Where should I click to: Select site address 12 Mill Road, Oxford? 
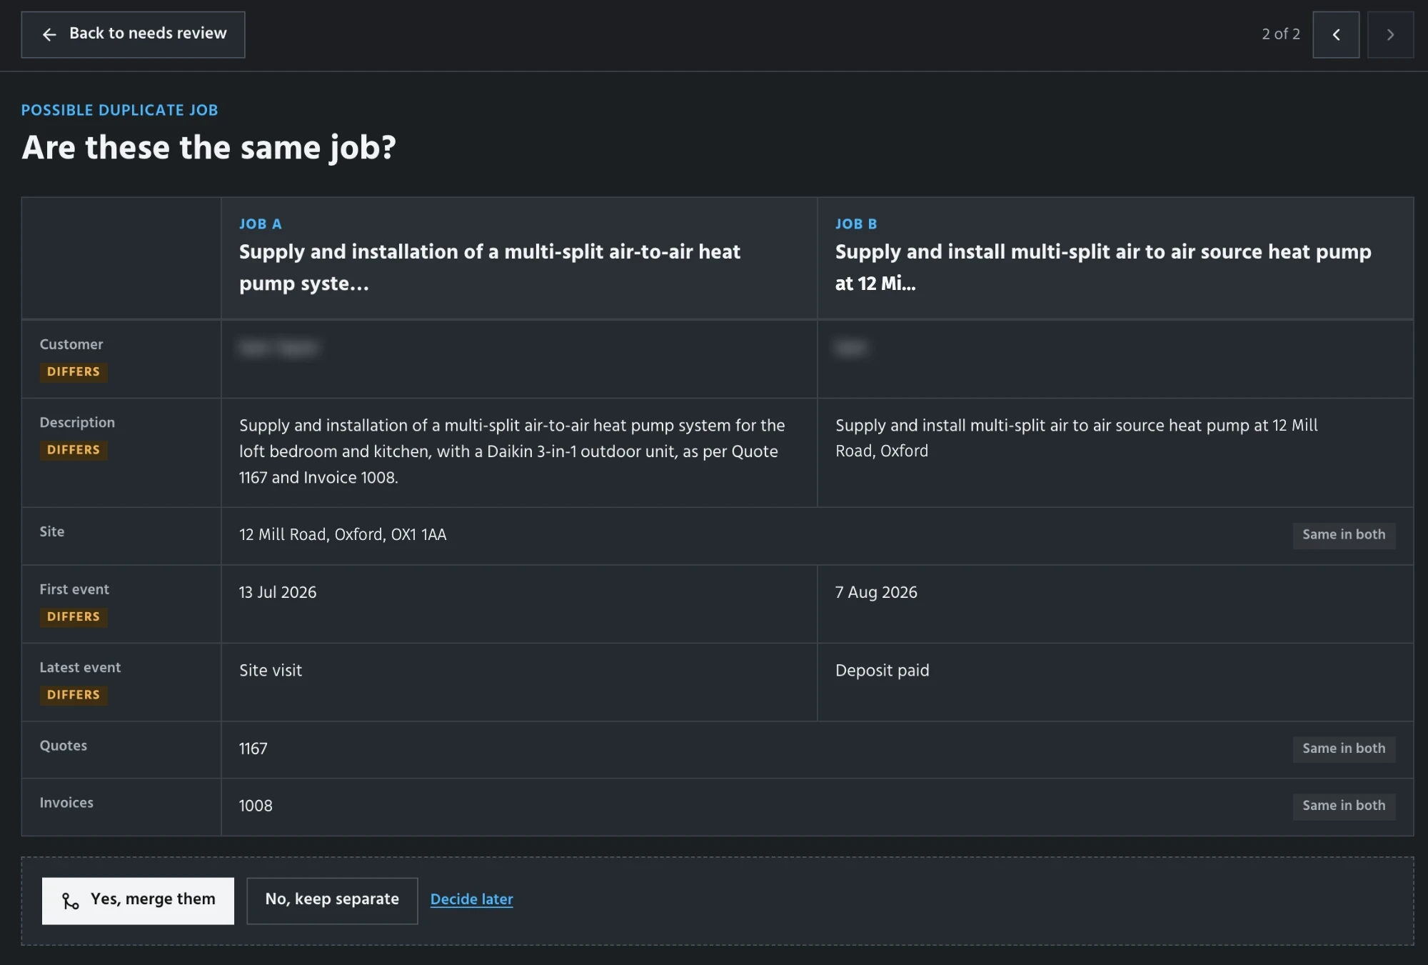[x=343, y=535]
